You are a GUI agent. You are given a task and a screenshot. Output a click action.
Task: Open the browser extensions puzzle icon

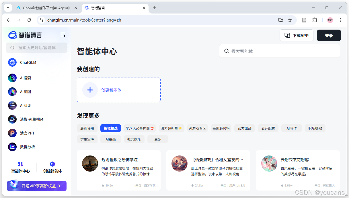(x=315, y=20)
